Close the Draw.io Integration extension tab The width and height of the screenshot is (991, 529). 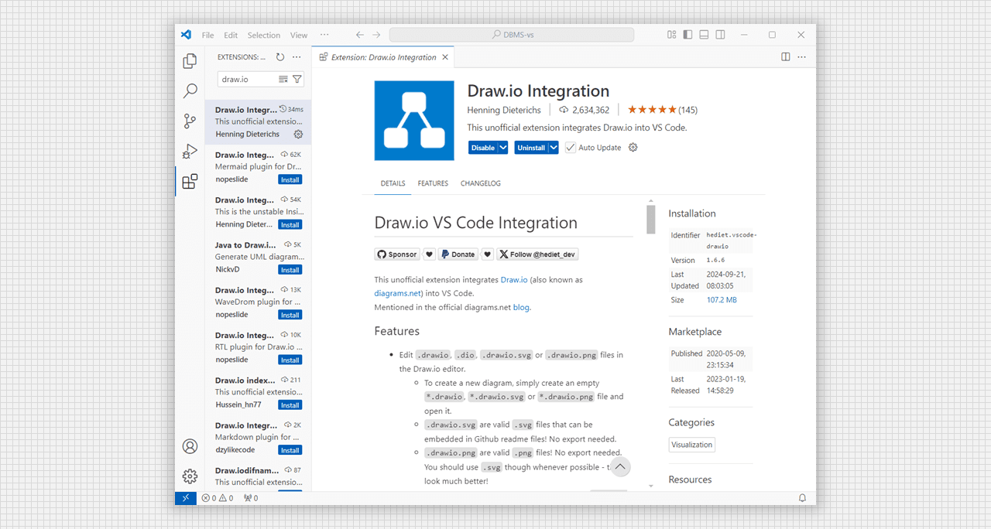(445, 57)
